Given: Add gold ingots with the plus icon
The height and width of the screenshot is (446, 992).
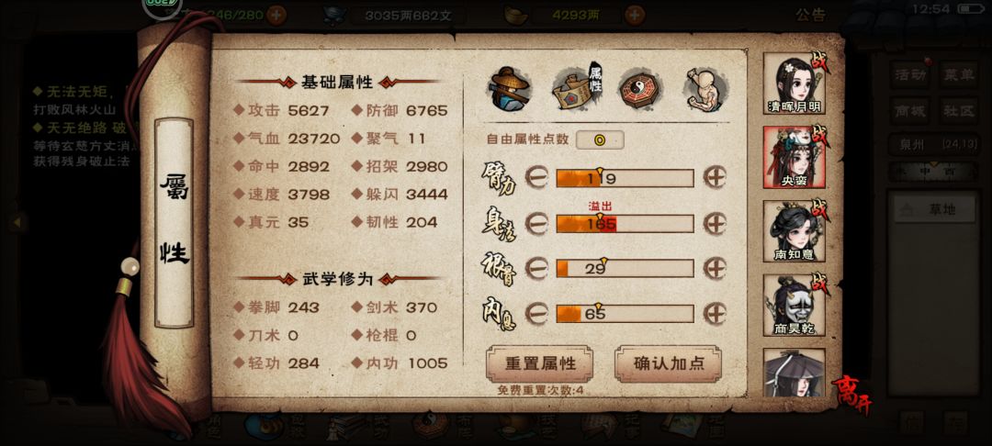Looking at the screenshot, I should tap(635, 15).
